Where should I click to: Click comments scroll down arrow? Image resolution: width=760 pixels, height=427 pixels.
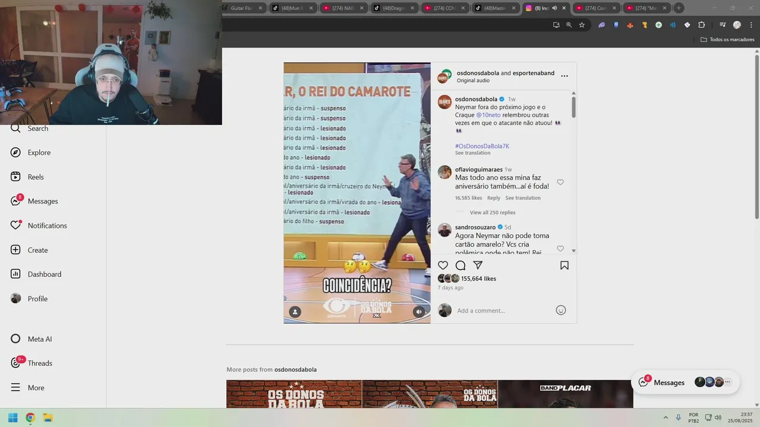[574, 251]
